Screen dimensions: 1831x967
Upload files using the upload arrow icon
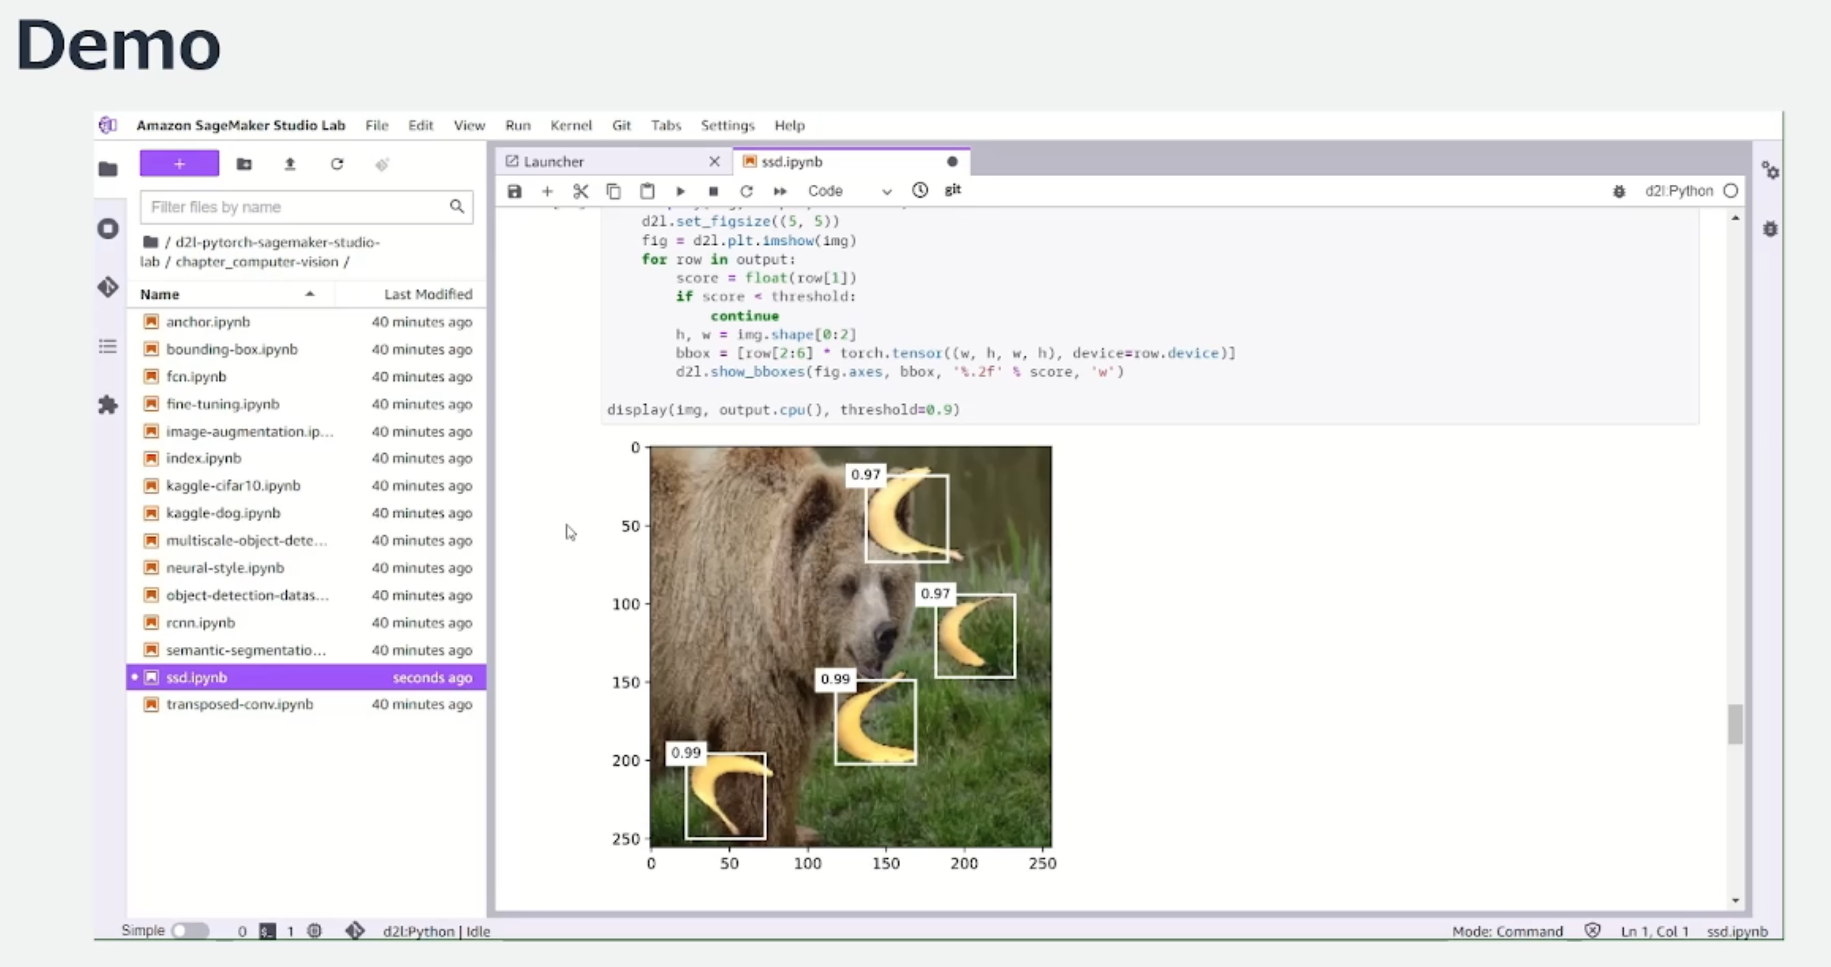pyautogui.click(x=290, y=164)
